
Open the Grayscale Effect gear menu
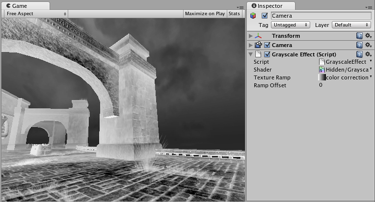coord(368,54)
